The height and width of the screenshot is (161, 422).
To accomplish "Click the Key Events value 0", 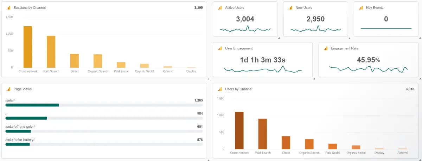I will click(386, 19).
